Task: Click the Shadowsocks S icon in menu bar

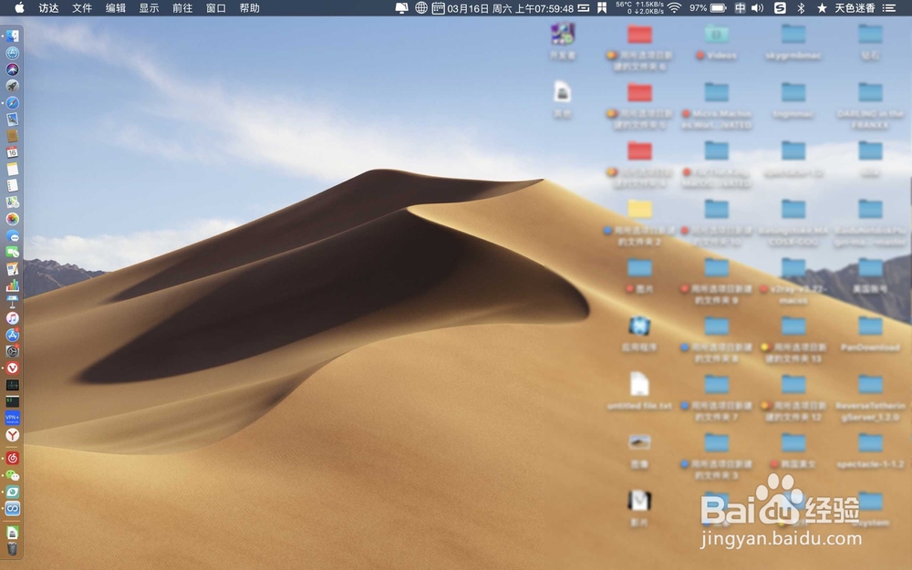Action: click(x=779, y=9)
